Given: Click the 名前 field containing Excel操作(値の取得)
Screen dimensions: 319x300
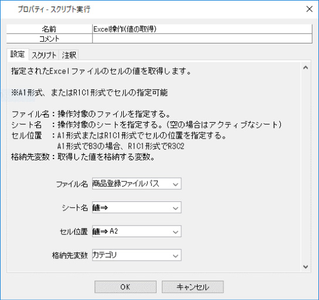Looking at the screenshot, I should tap(202, 29).
